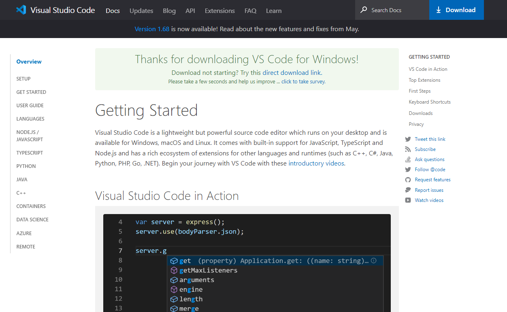Expand the AZURE sidebar section

[x=24, y=233]
